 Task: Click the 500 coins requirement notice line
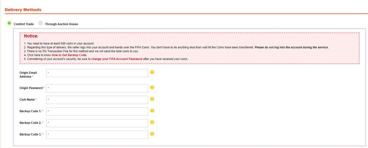[x=59, y=44]
